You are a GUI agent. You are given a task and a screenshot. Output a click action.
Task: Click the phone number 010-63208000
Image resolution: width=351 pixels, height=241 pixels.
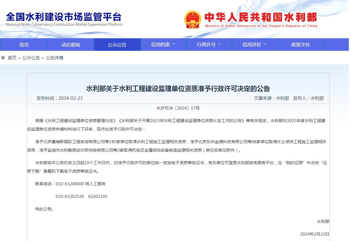tap(70, 184)
